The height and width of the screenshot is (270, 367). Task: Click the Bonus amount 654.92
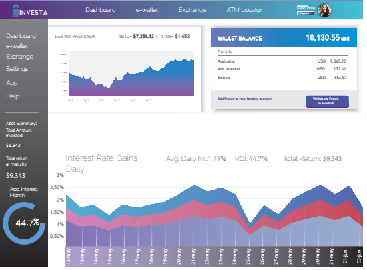point(340,78)
